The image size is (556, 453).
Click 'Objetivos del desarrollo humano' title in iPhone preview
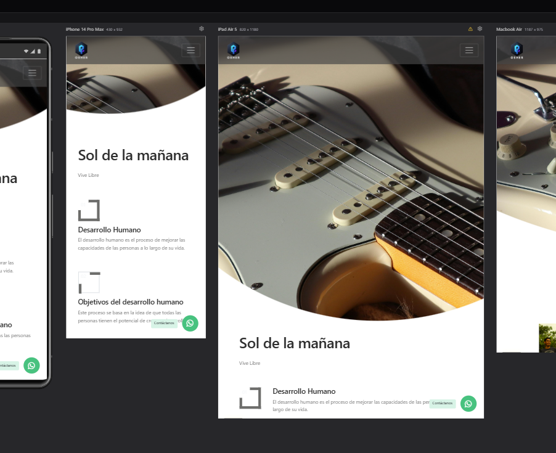pos(131,302)
